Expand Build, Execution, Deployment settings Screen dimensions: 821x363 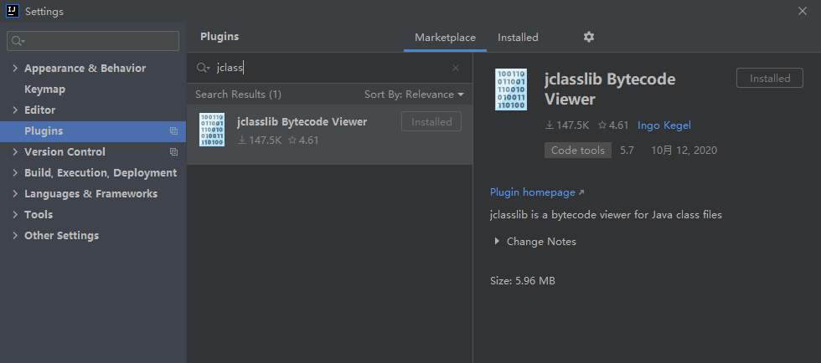(15, 173)
